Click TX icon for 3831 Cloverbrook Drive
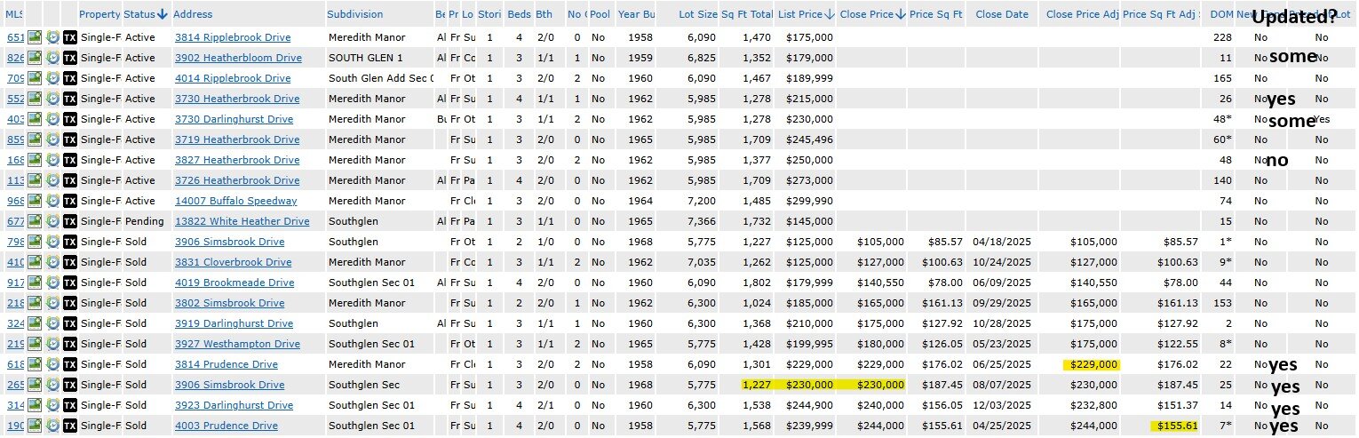1359x438 pixels. click(70, 262)
